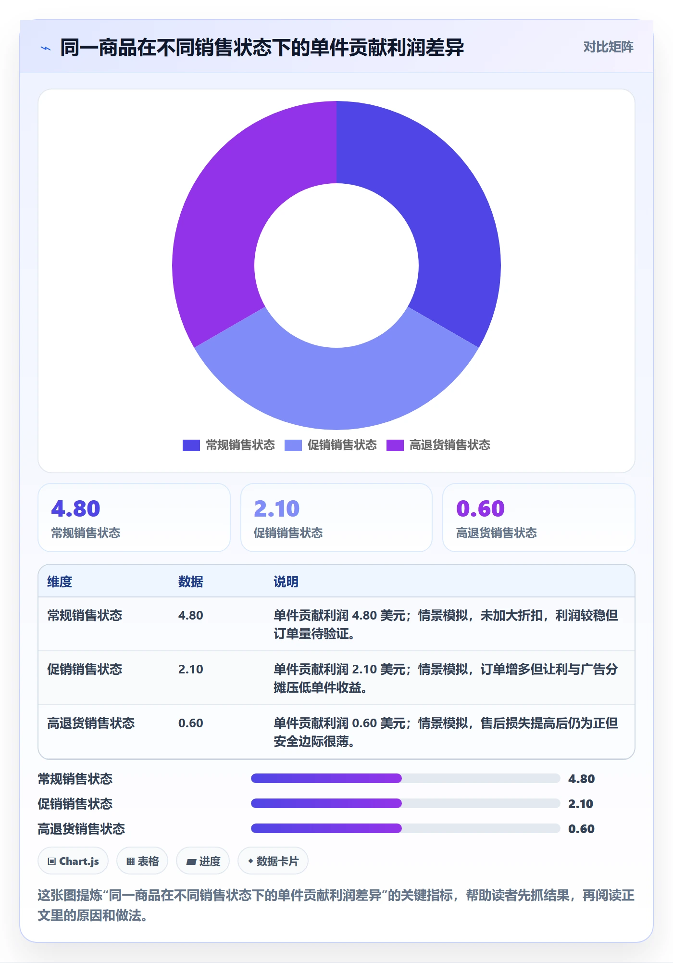The height and width of the screenshot is (963, 673).
Task: Click the 常规销售状态 progress bar
Action: 406,778
